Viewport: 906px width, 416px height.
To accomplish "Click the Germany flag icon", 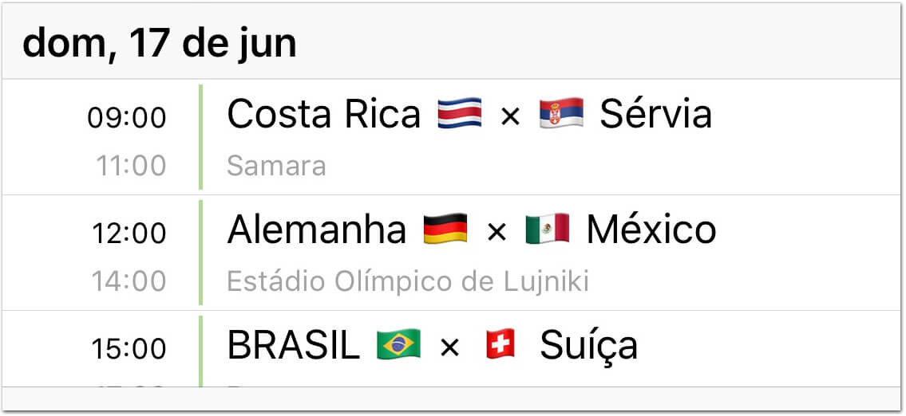I will click(445, 229).
